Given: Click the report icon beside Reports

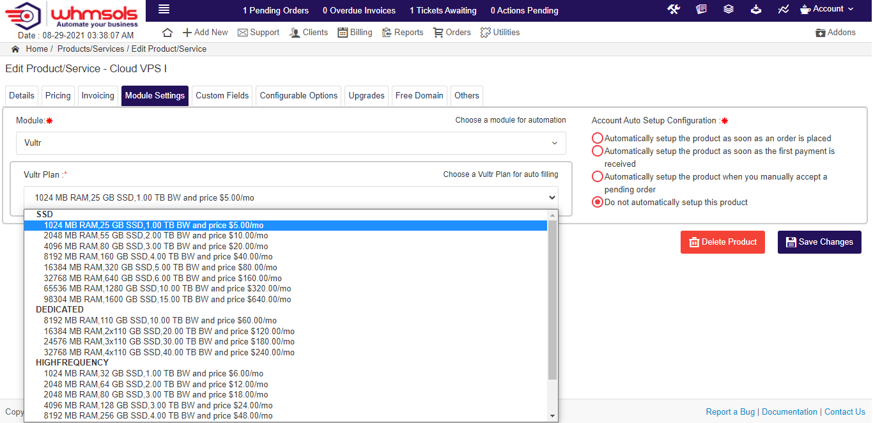Looking at the screenshot, I should tap(387, 33).
